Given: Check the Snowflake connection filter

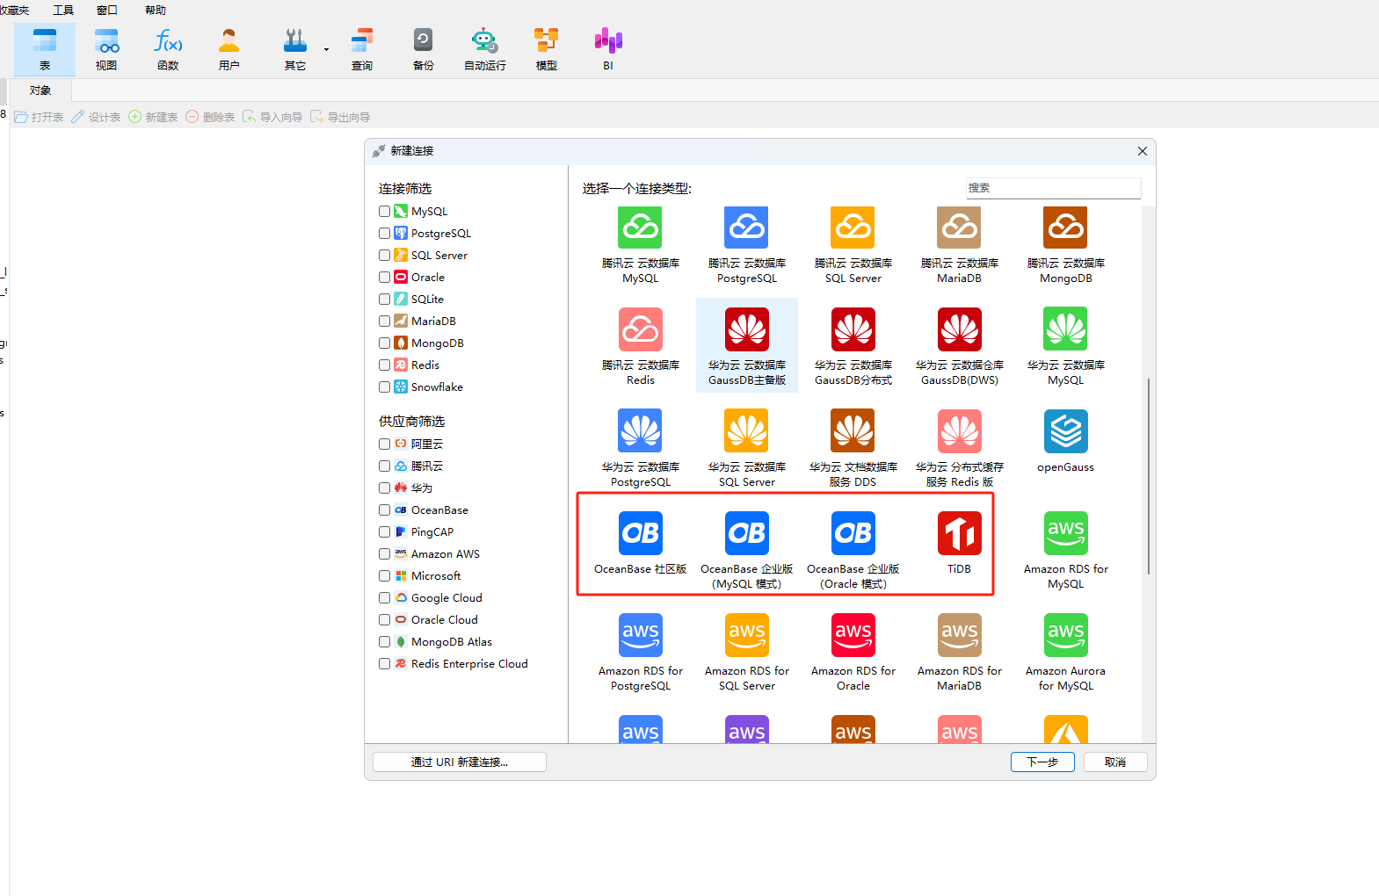Looking at the screenshot, I should (384, 387).
